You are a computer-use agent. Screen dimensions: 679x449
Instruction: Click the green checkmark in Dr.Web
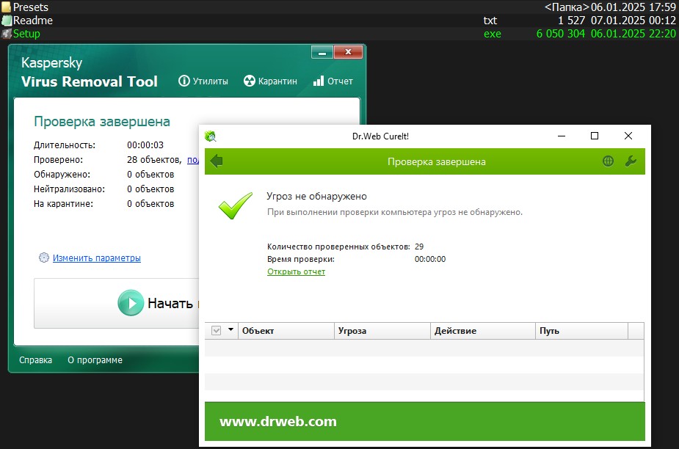(x=236, y=205)
